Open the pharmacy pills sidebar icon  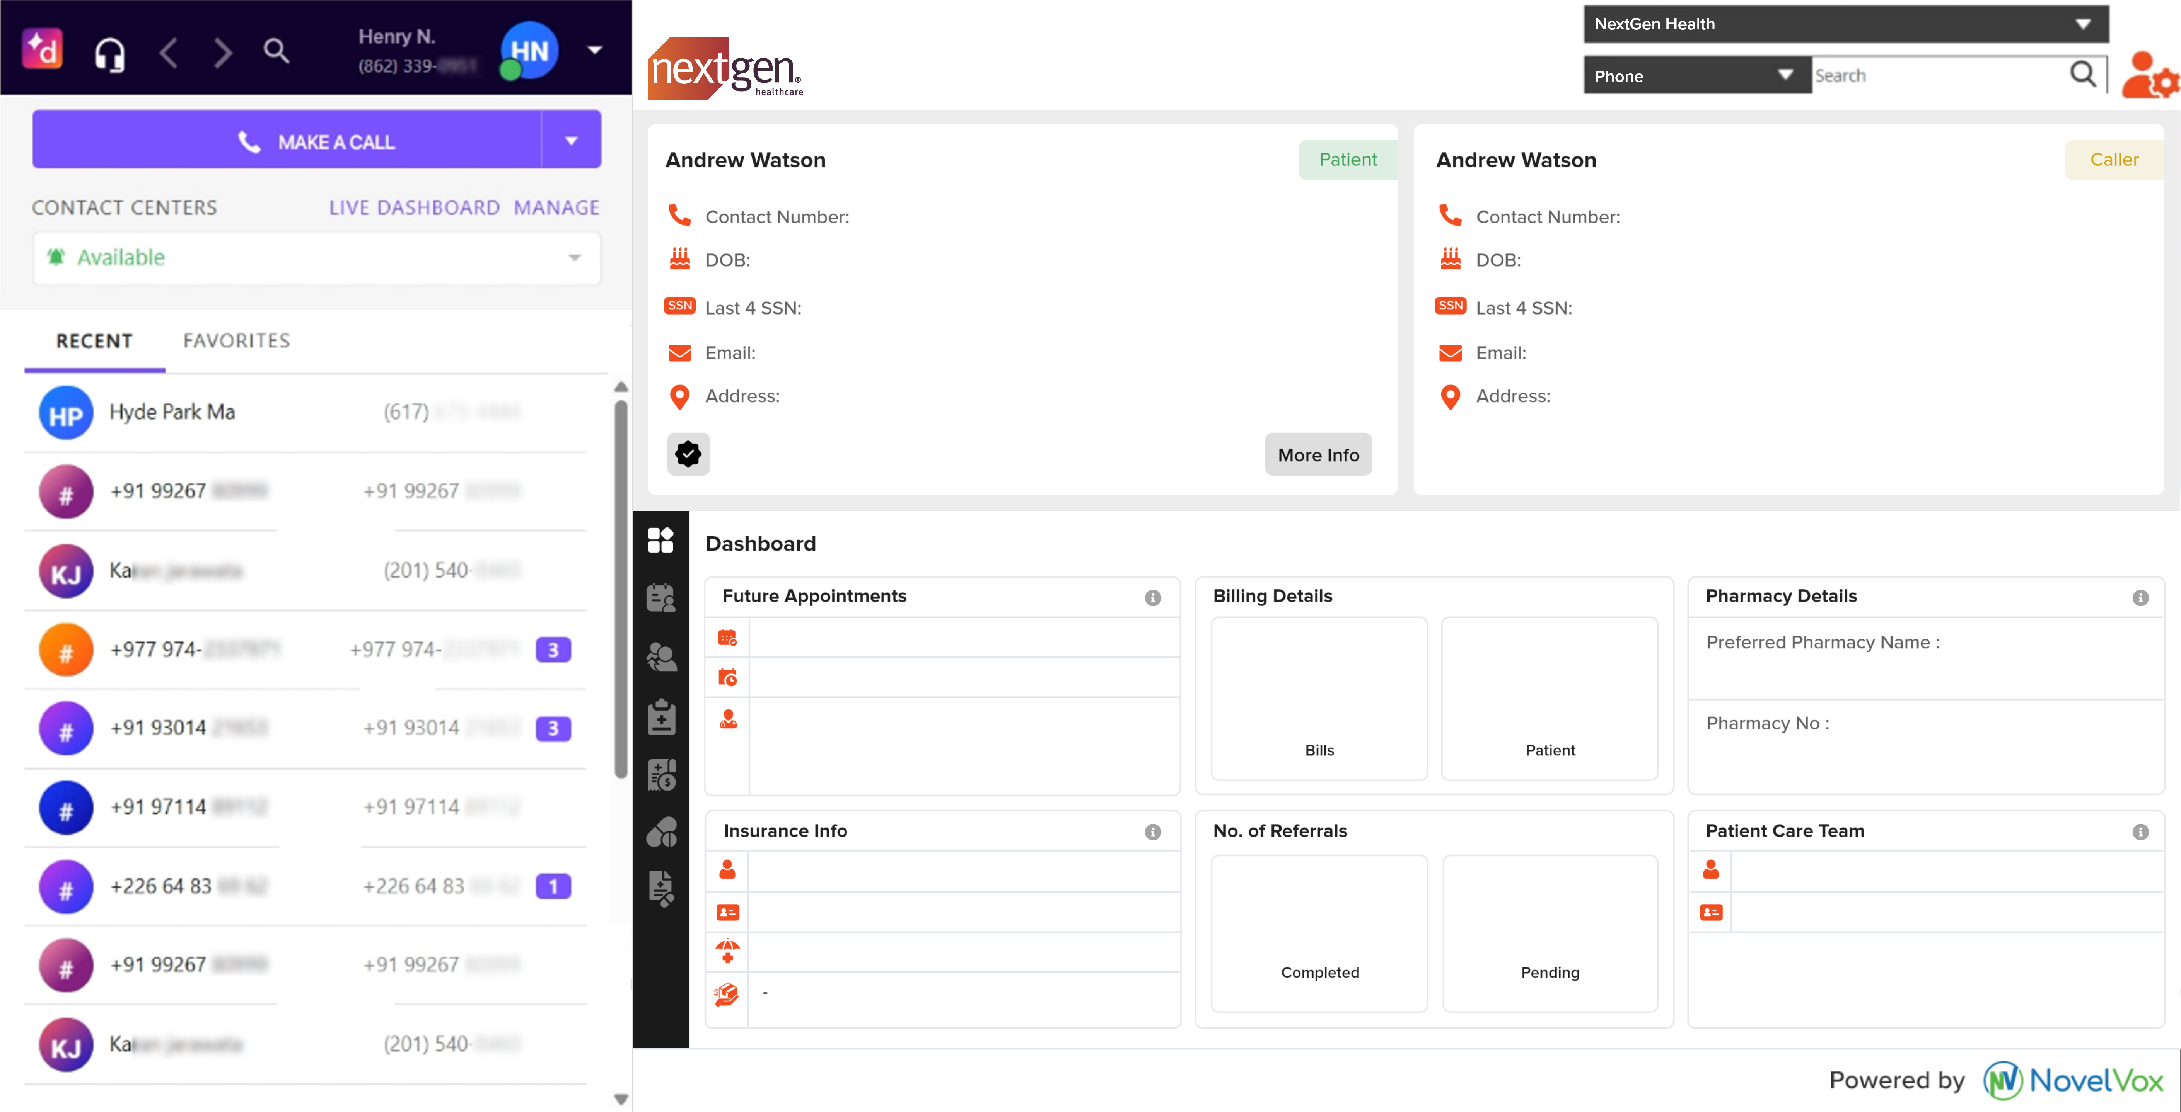click(x=660, y=832)
